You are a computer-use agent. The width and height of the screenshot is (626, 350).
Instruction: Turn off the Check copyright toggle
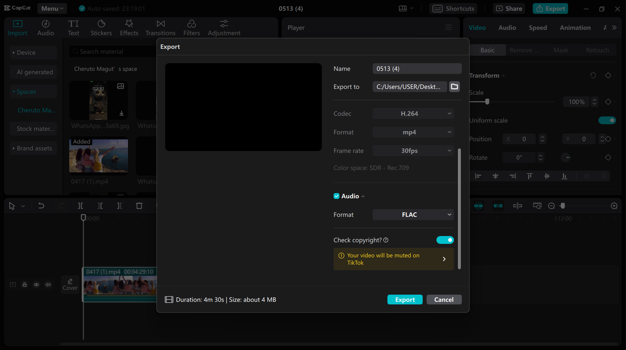[x=445, y=240]
